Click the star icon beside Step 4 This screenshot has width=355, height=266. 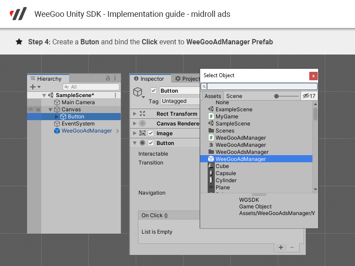tap(19, 42)
